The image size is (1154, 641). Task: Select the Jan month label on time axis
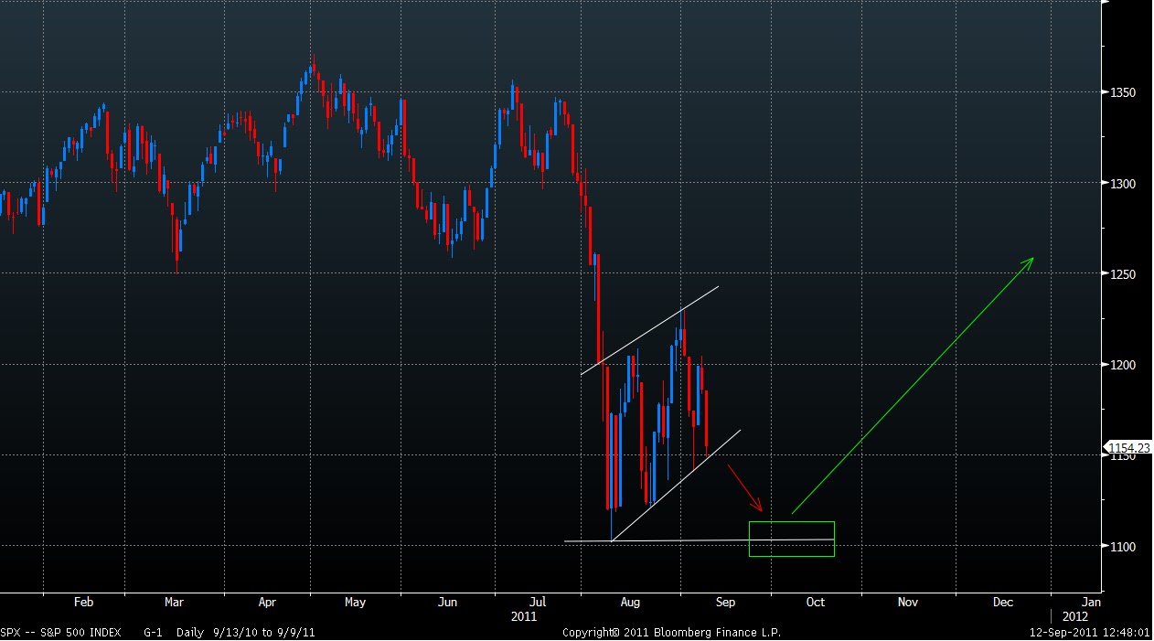[1091, 603]
